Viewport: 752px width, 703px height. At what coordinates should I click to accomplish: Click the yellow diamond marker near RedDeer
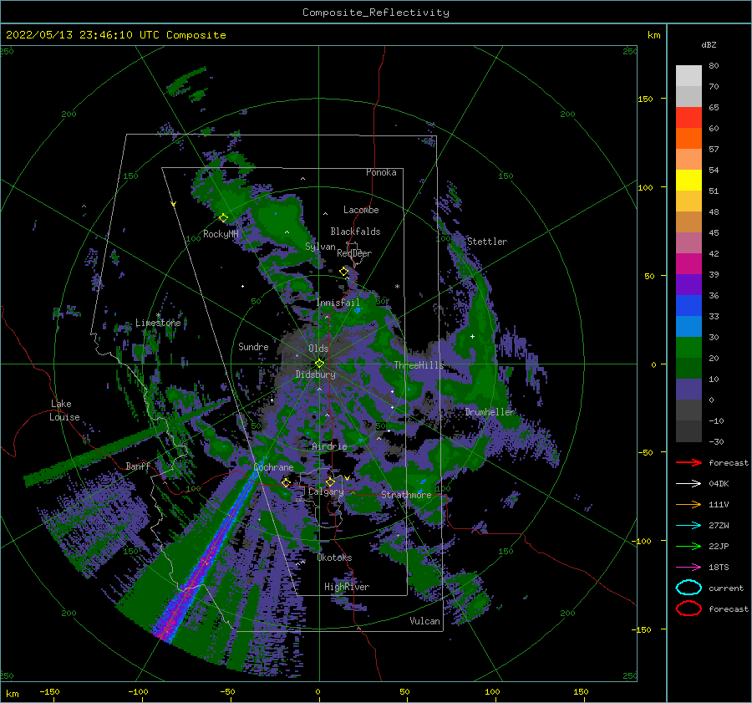point(344,272)
